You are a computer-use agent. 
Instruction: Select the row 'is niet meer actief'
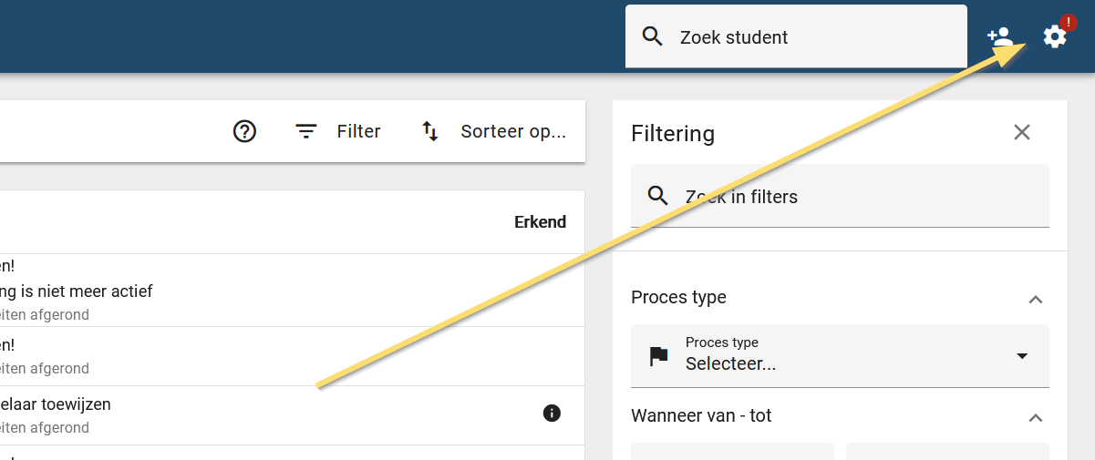click(292, 291)
